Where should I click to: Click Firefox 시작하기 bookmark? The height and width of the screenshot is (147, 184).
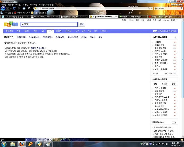(x=22, y=13)
